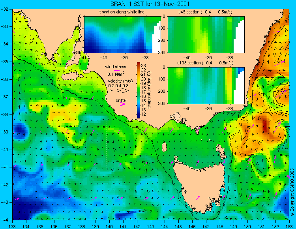The image size is (296, 229).
Task: Click the 'velocity (m/s)' legend text
Action: (120, 81)
